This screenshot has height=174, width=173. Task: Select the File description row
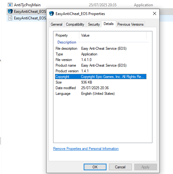click(101, 49)
